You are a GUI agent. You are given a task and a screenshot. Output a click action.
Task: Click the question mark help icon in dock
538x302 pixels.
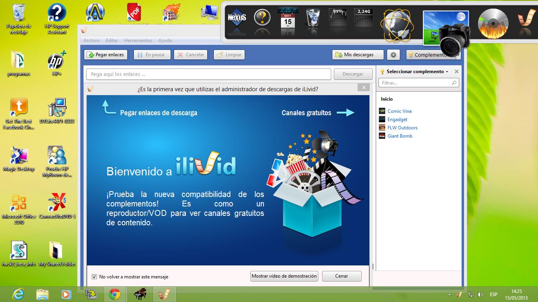coord(262,18)
